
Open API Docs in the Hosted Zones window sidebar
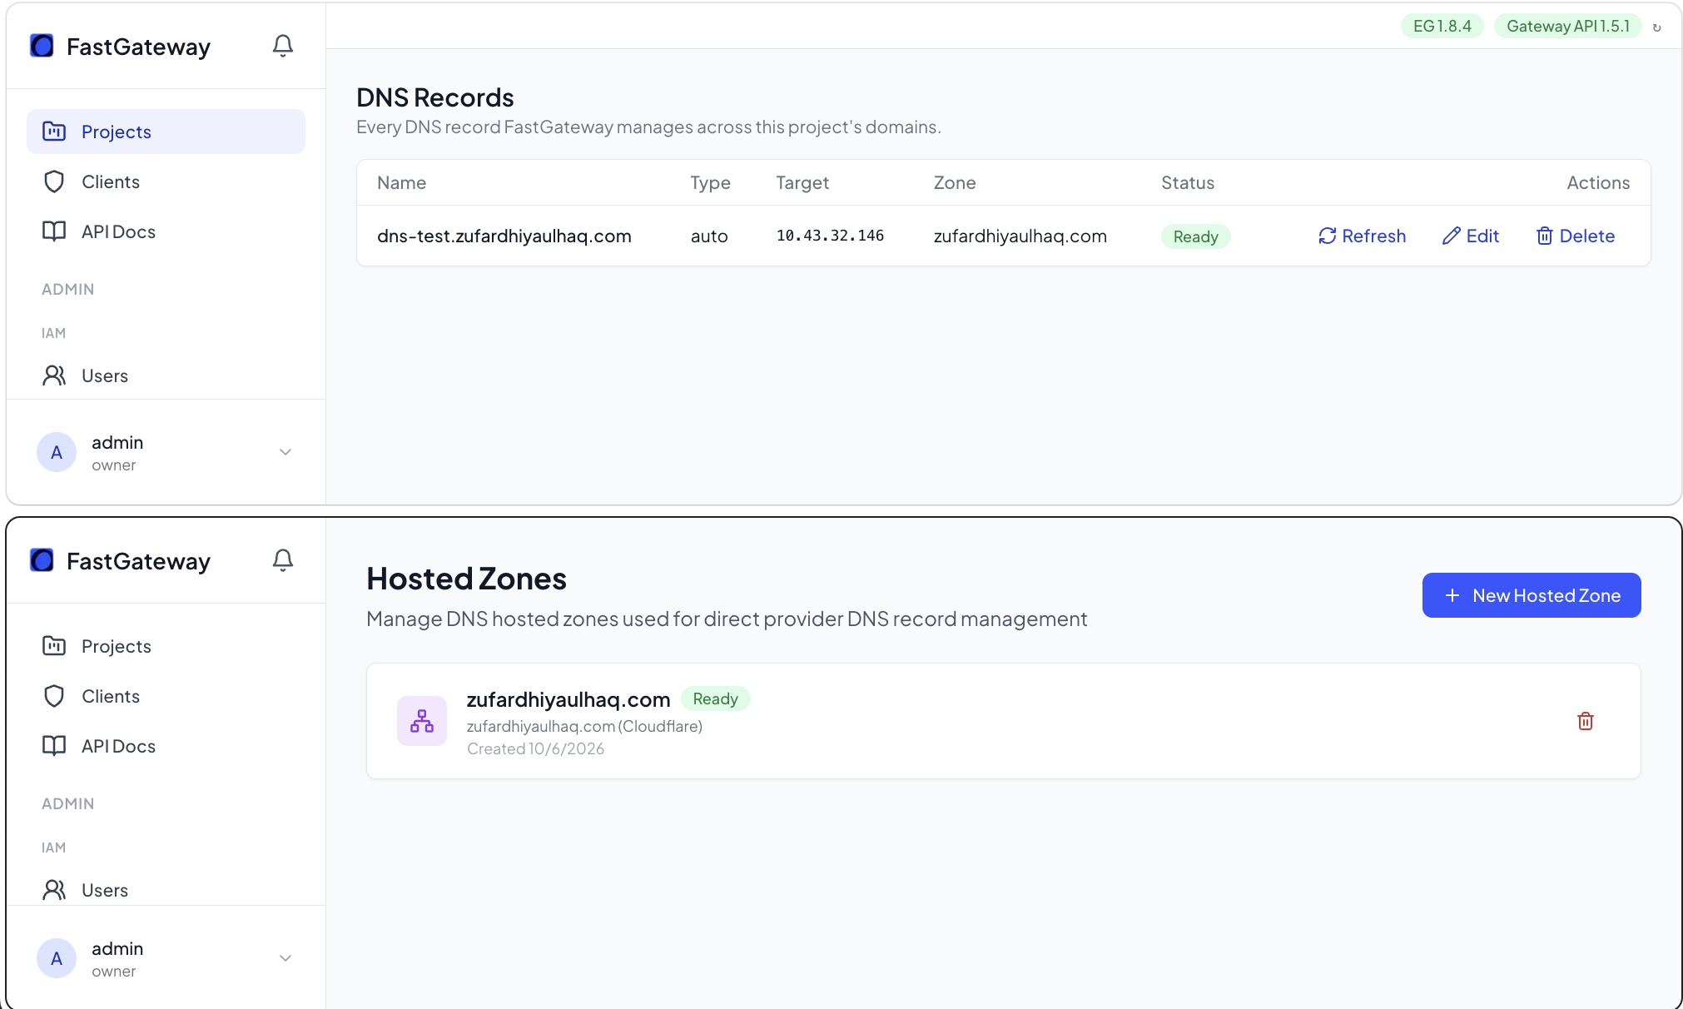[x=166, y=746]
